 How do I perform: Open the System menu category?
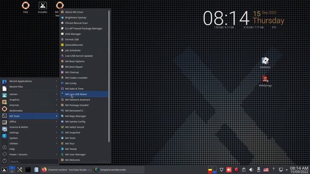click(x=33, y=138)
